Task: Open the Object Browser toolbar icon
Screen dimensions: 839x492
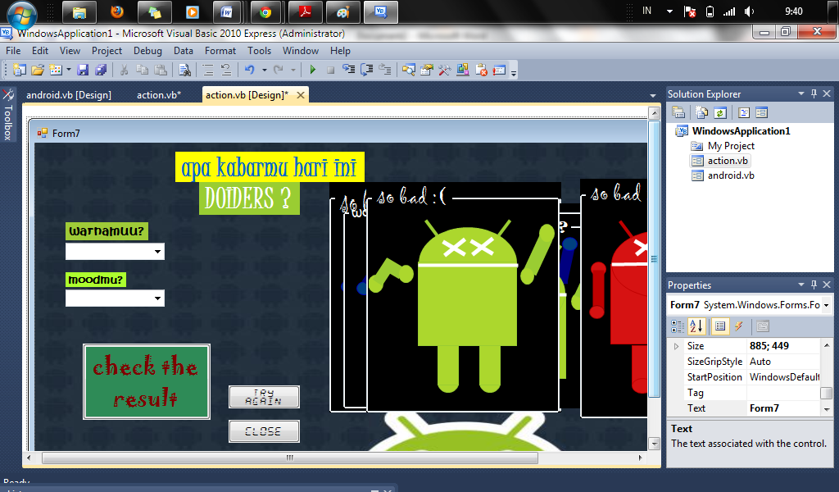Action: click(x=463, y=70)
